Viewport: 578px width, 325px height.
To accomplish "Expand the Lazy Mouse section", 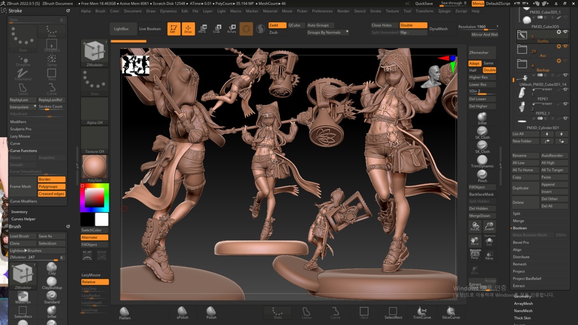I will (x=20, y=137).
